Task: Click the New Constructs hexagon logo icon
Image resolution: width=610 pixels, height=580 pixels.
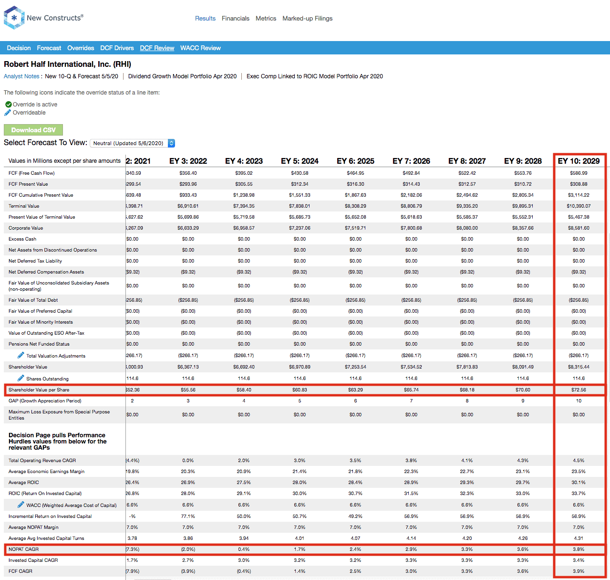Action: point(14,18)
